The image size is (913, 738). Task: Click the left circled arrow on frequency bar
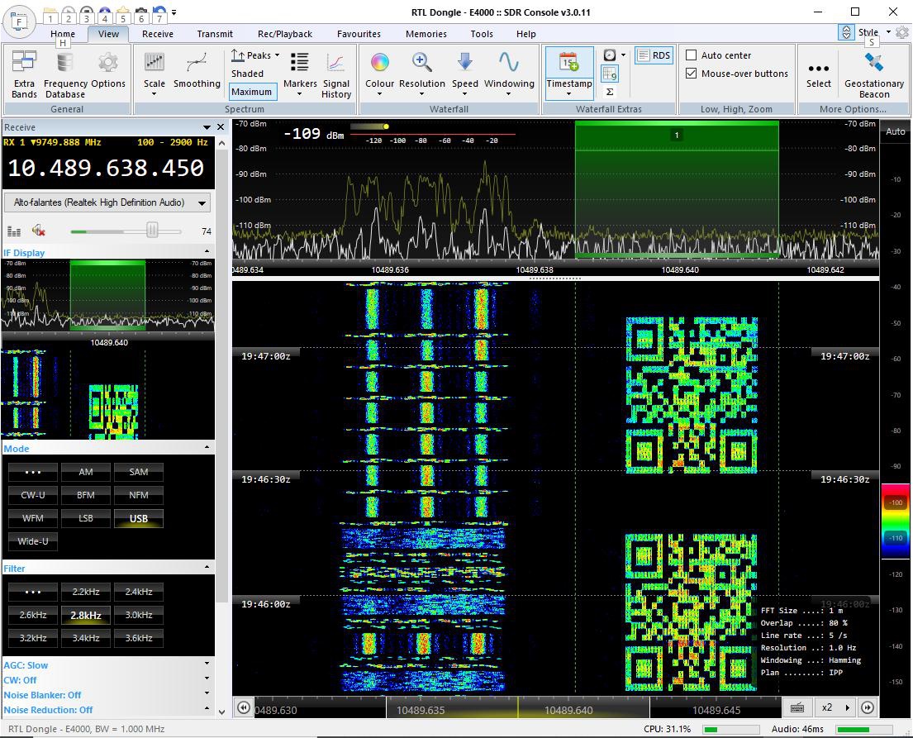tap(244, 707)
